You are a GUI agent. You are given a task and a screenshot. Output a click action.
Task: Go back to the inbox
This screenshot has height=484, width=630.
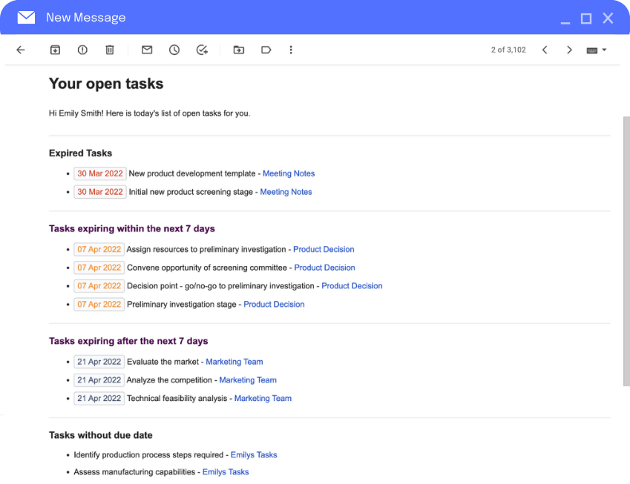click(x=20, y=50)
